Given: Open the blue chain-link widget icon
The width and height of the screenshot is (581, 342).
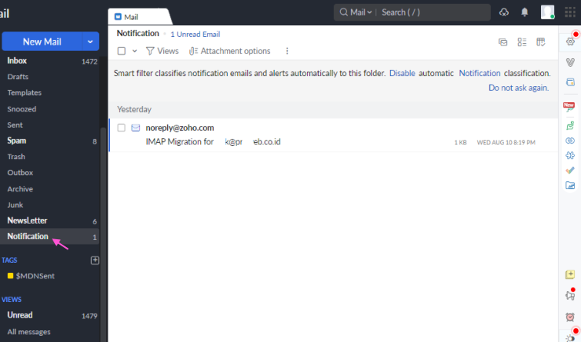Looking at the screenshot, I should coord(570,140).
